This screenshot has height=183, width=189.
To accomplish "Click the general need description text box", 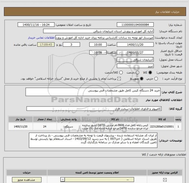I will [93, 92].
